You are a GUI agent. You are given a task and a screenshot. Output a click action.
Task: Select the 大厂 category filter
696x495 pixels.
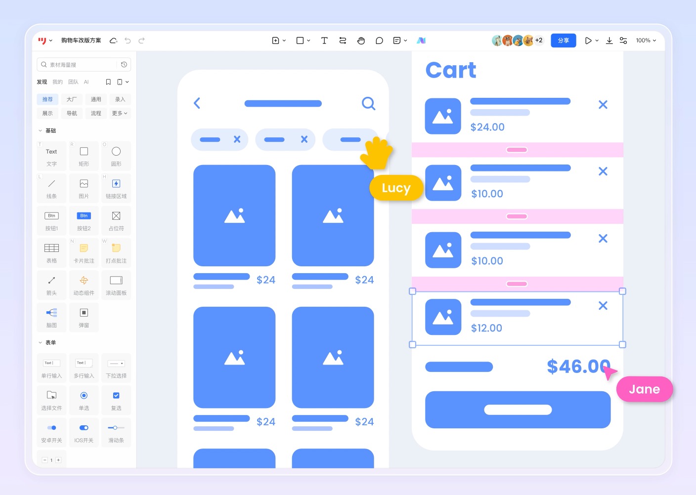pyautogui.click(x=72, y=99)
